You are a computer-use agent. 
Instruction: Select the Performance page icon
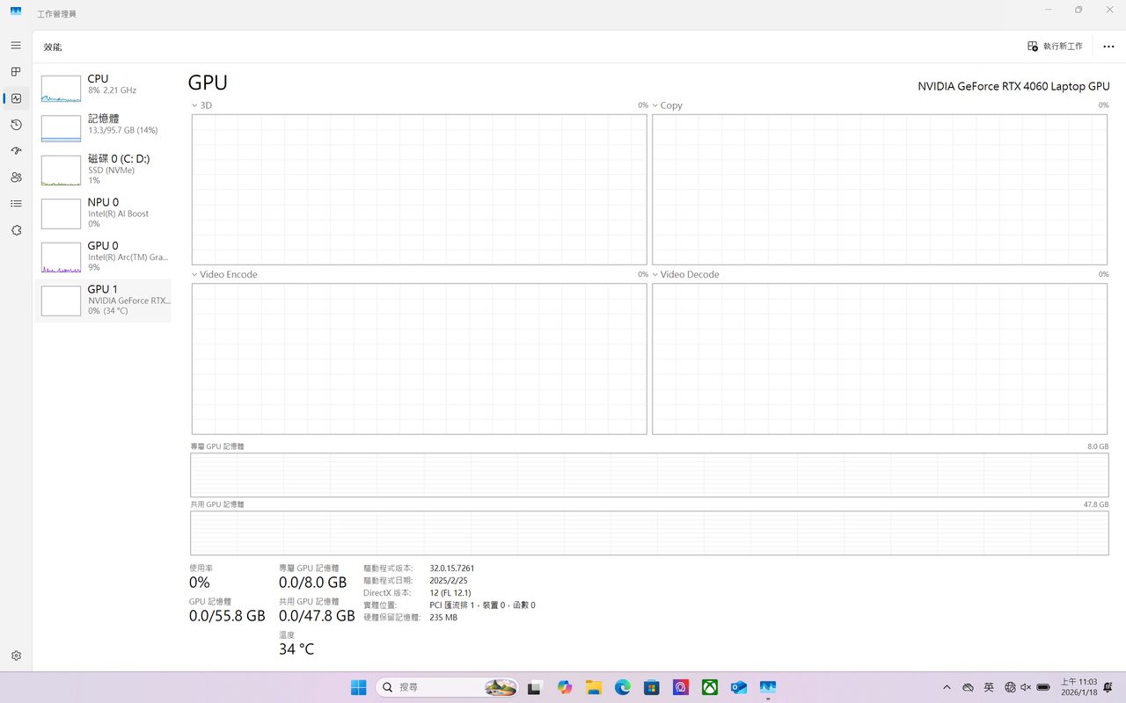pos(16,98)
